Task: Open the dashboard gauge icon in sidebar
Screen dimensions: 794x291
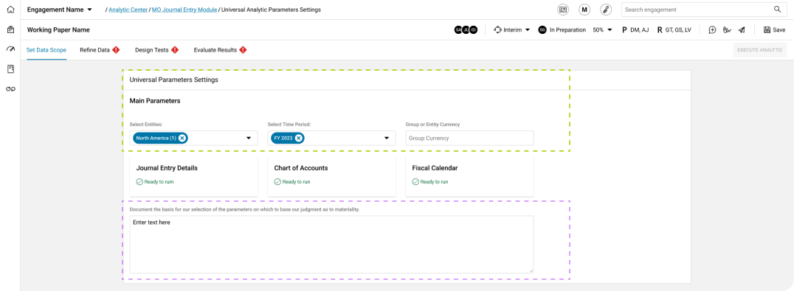Action: coord(10,49)
